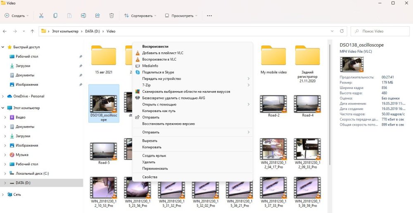The height and width of the screenshot is (213, 413).
Task: Click the Rename icon in toolbar
Action: [83, 16]
